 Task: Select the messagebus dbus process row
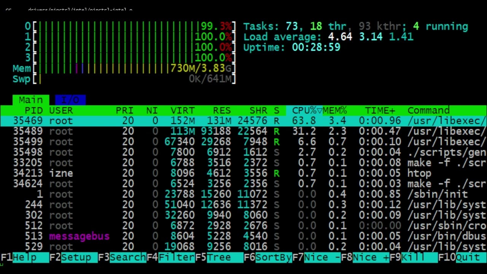click(x=243, y=236)
